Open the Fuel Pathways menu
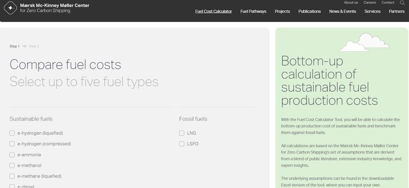The width and height of the screenshot is (409, 188). tap(253, 11)
